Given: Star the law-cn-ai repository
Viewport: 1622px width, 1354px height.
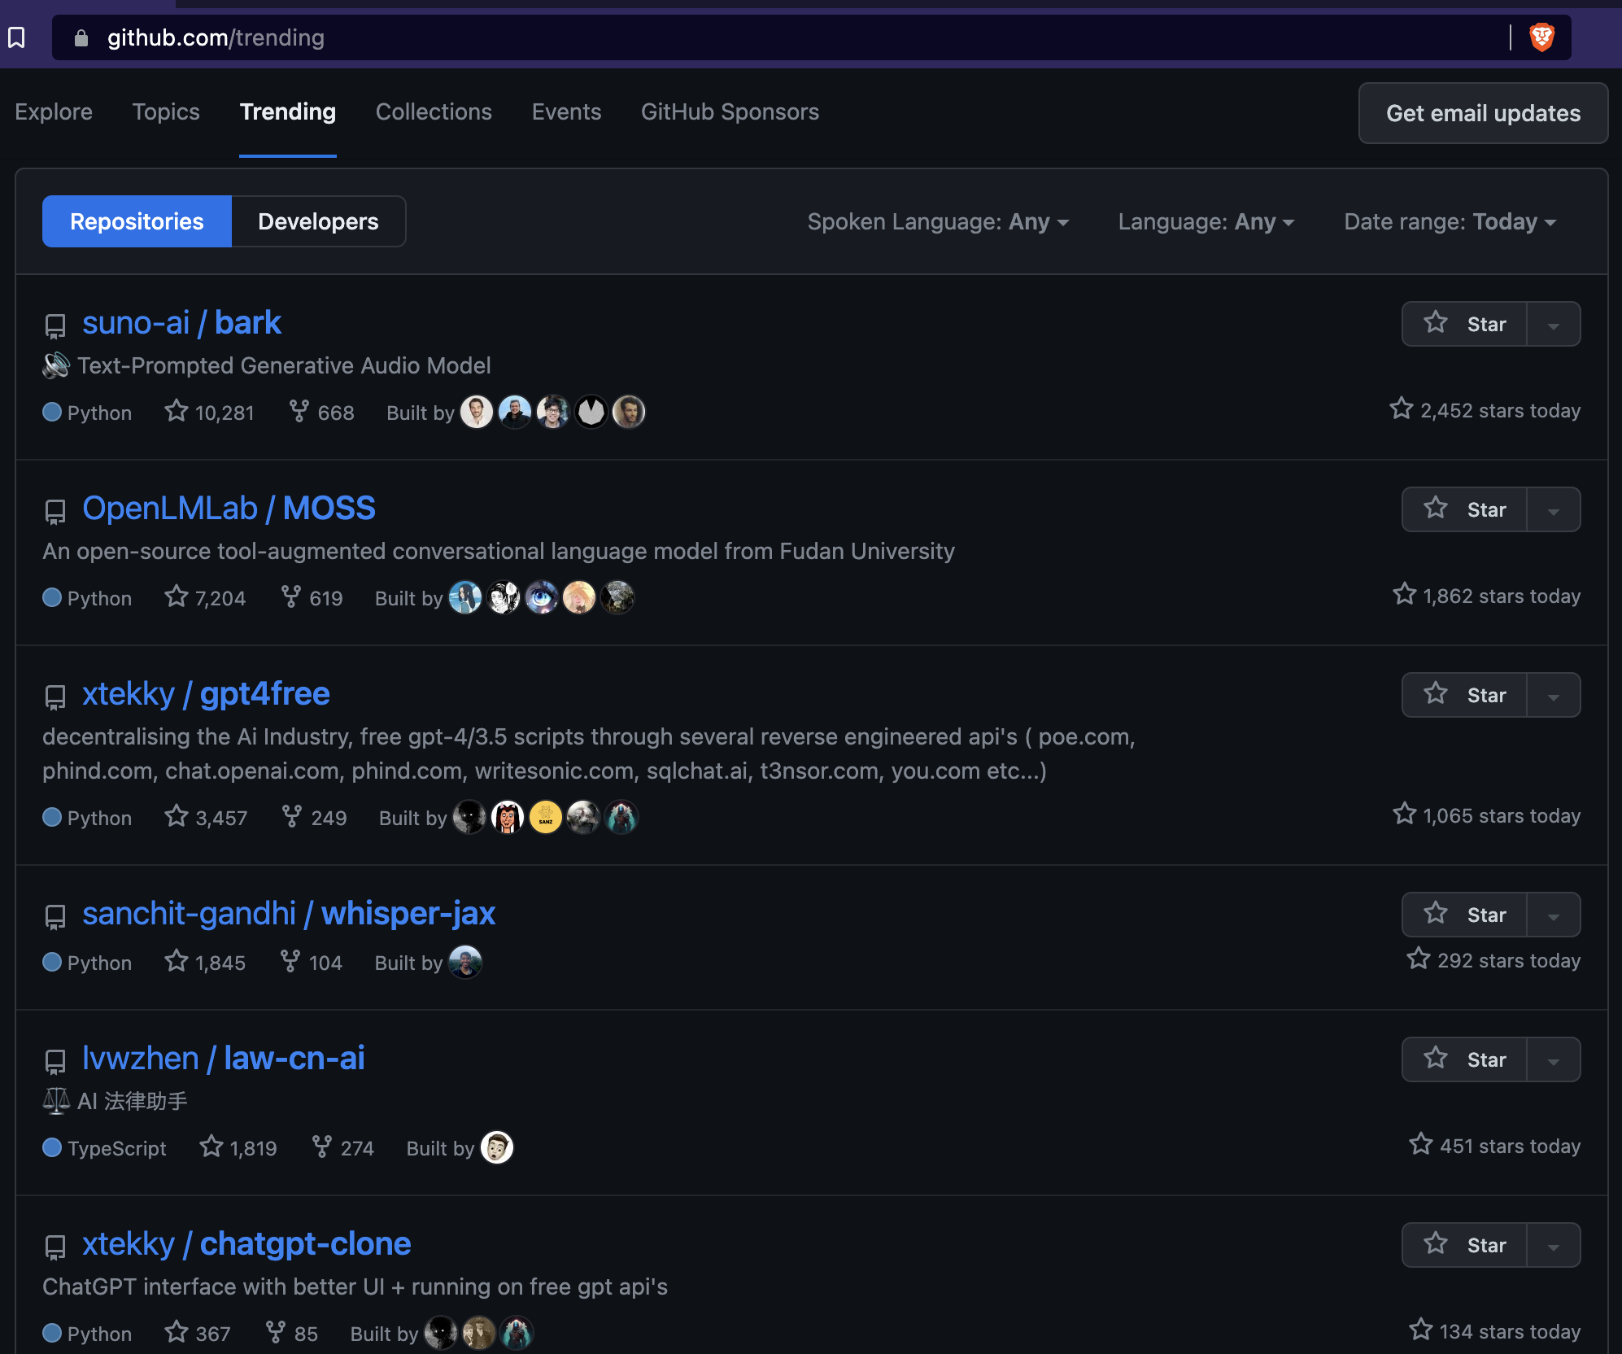Looking at the screenshot, I should click(1464, 1059).
